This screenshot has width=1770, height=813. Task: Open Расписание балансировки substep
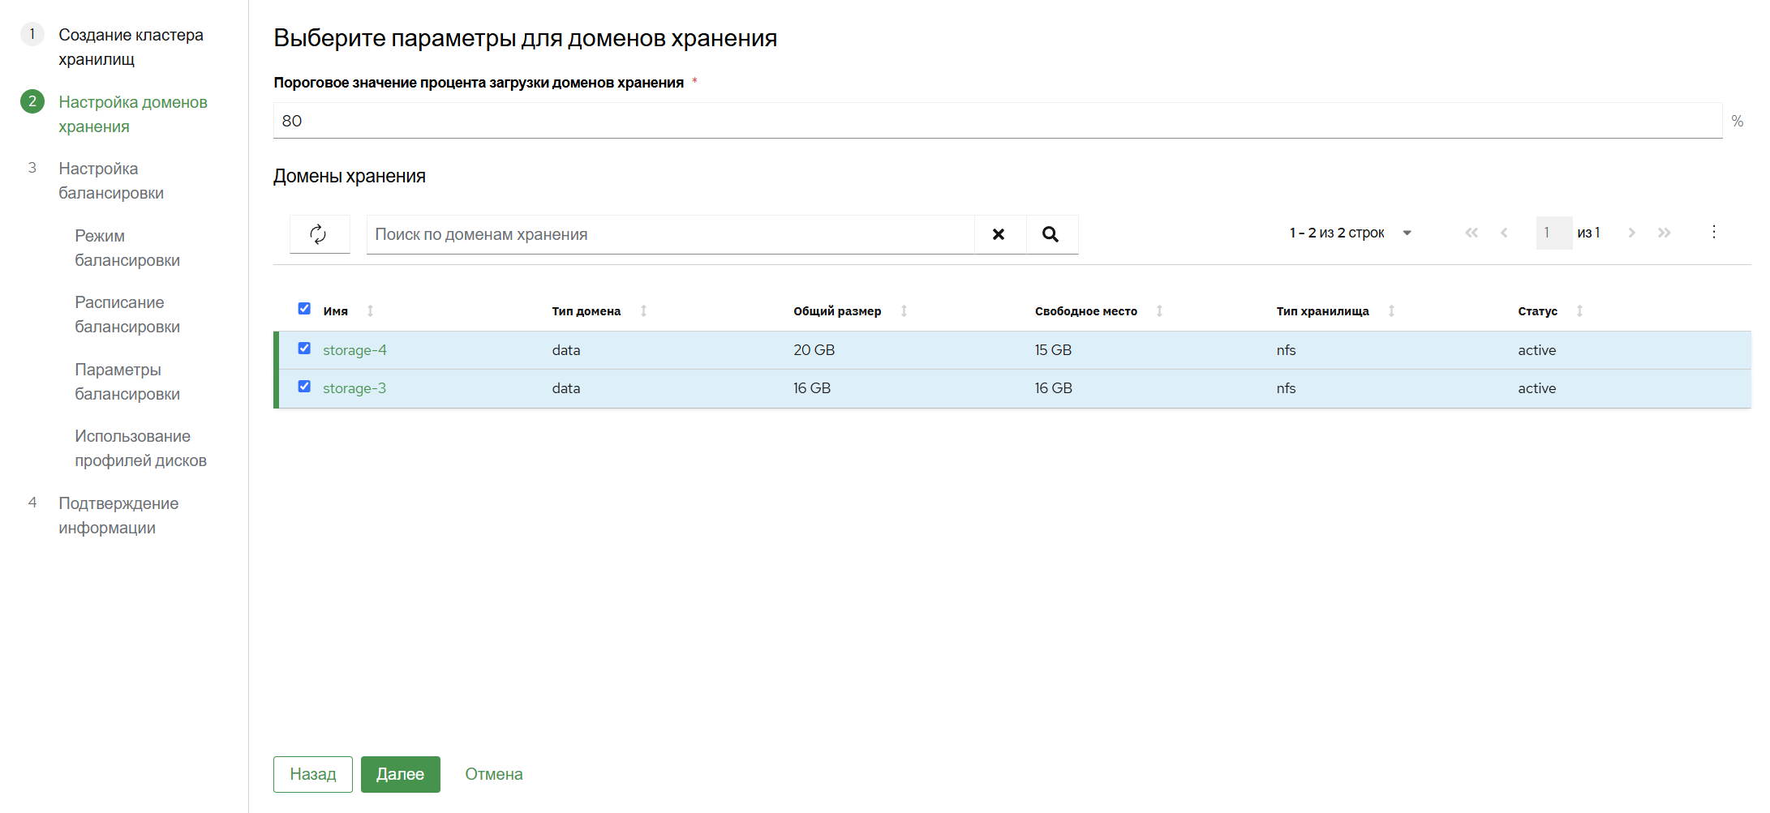pos(127,315)
